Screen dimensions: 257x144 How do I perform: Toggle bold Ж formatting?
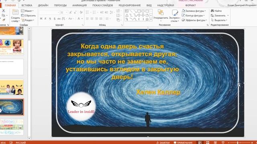point(41,19)
